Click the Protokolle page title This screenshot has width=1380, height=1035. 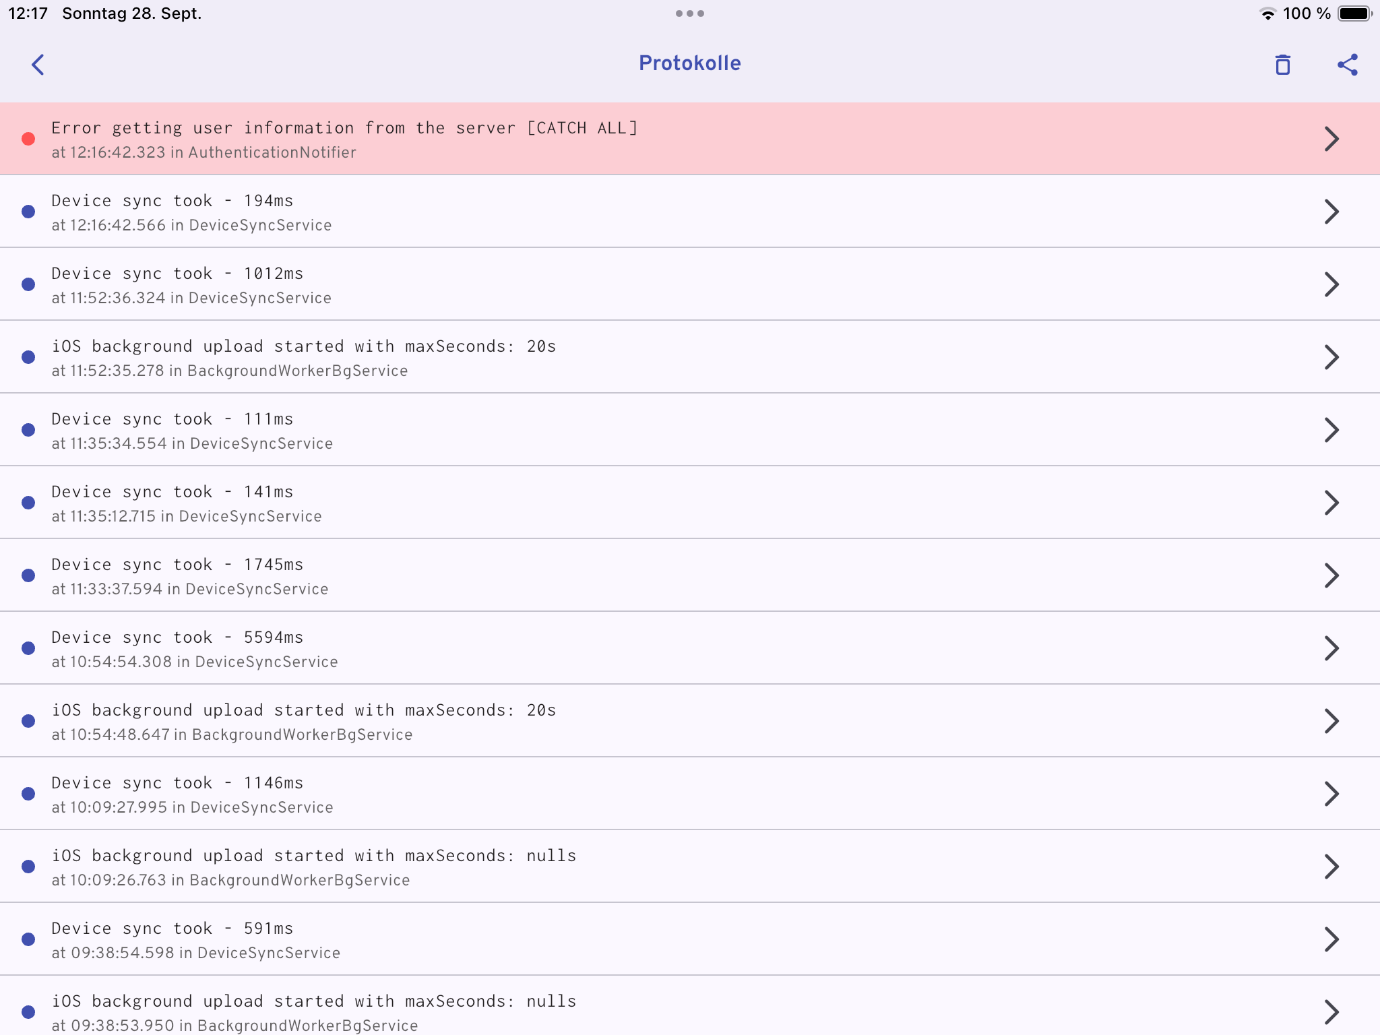(689, 63)
